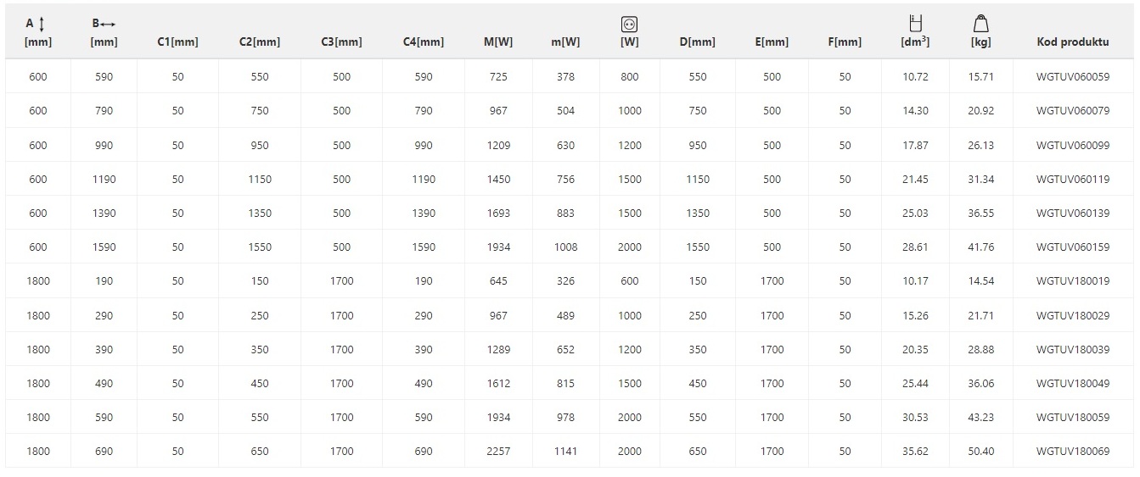Select capacity value 10.72

pos(915,77)
